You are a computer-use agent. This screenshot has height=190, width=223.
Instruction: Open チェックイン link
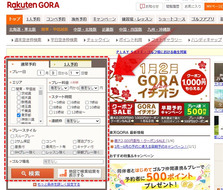point(98,40)
